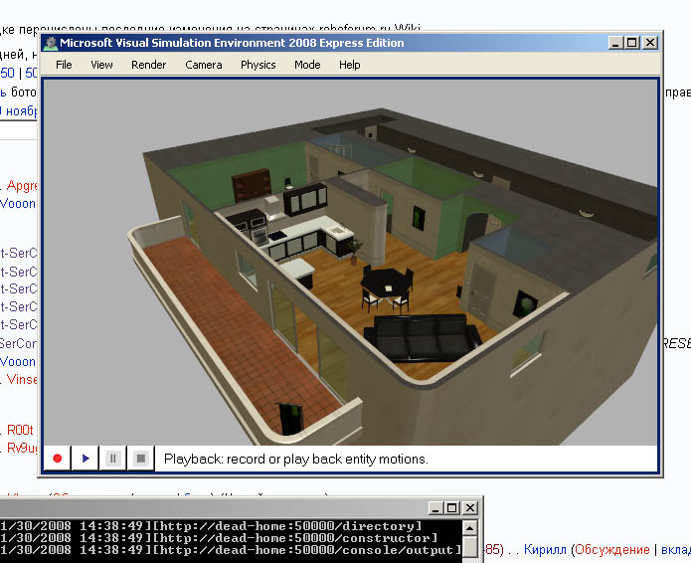The height and width of the screenshot is (563, 691).
Task: Close the console window
Action: point(470,508)
